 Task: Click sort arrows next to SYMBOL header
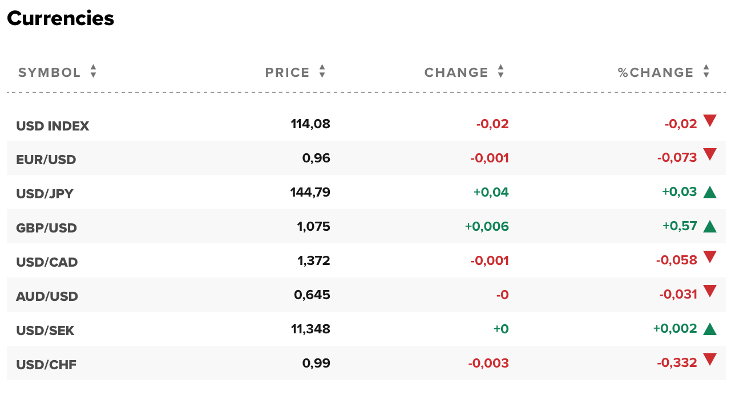tap(94, 72)
